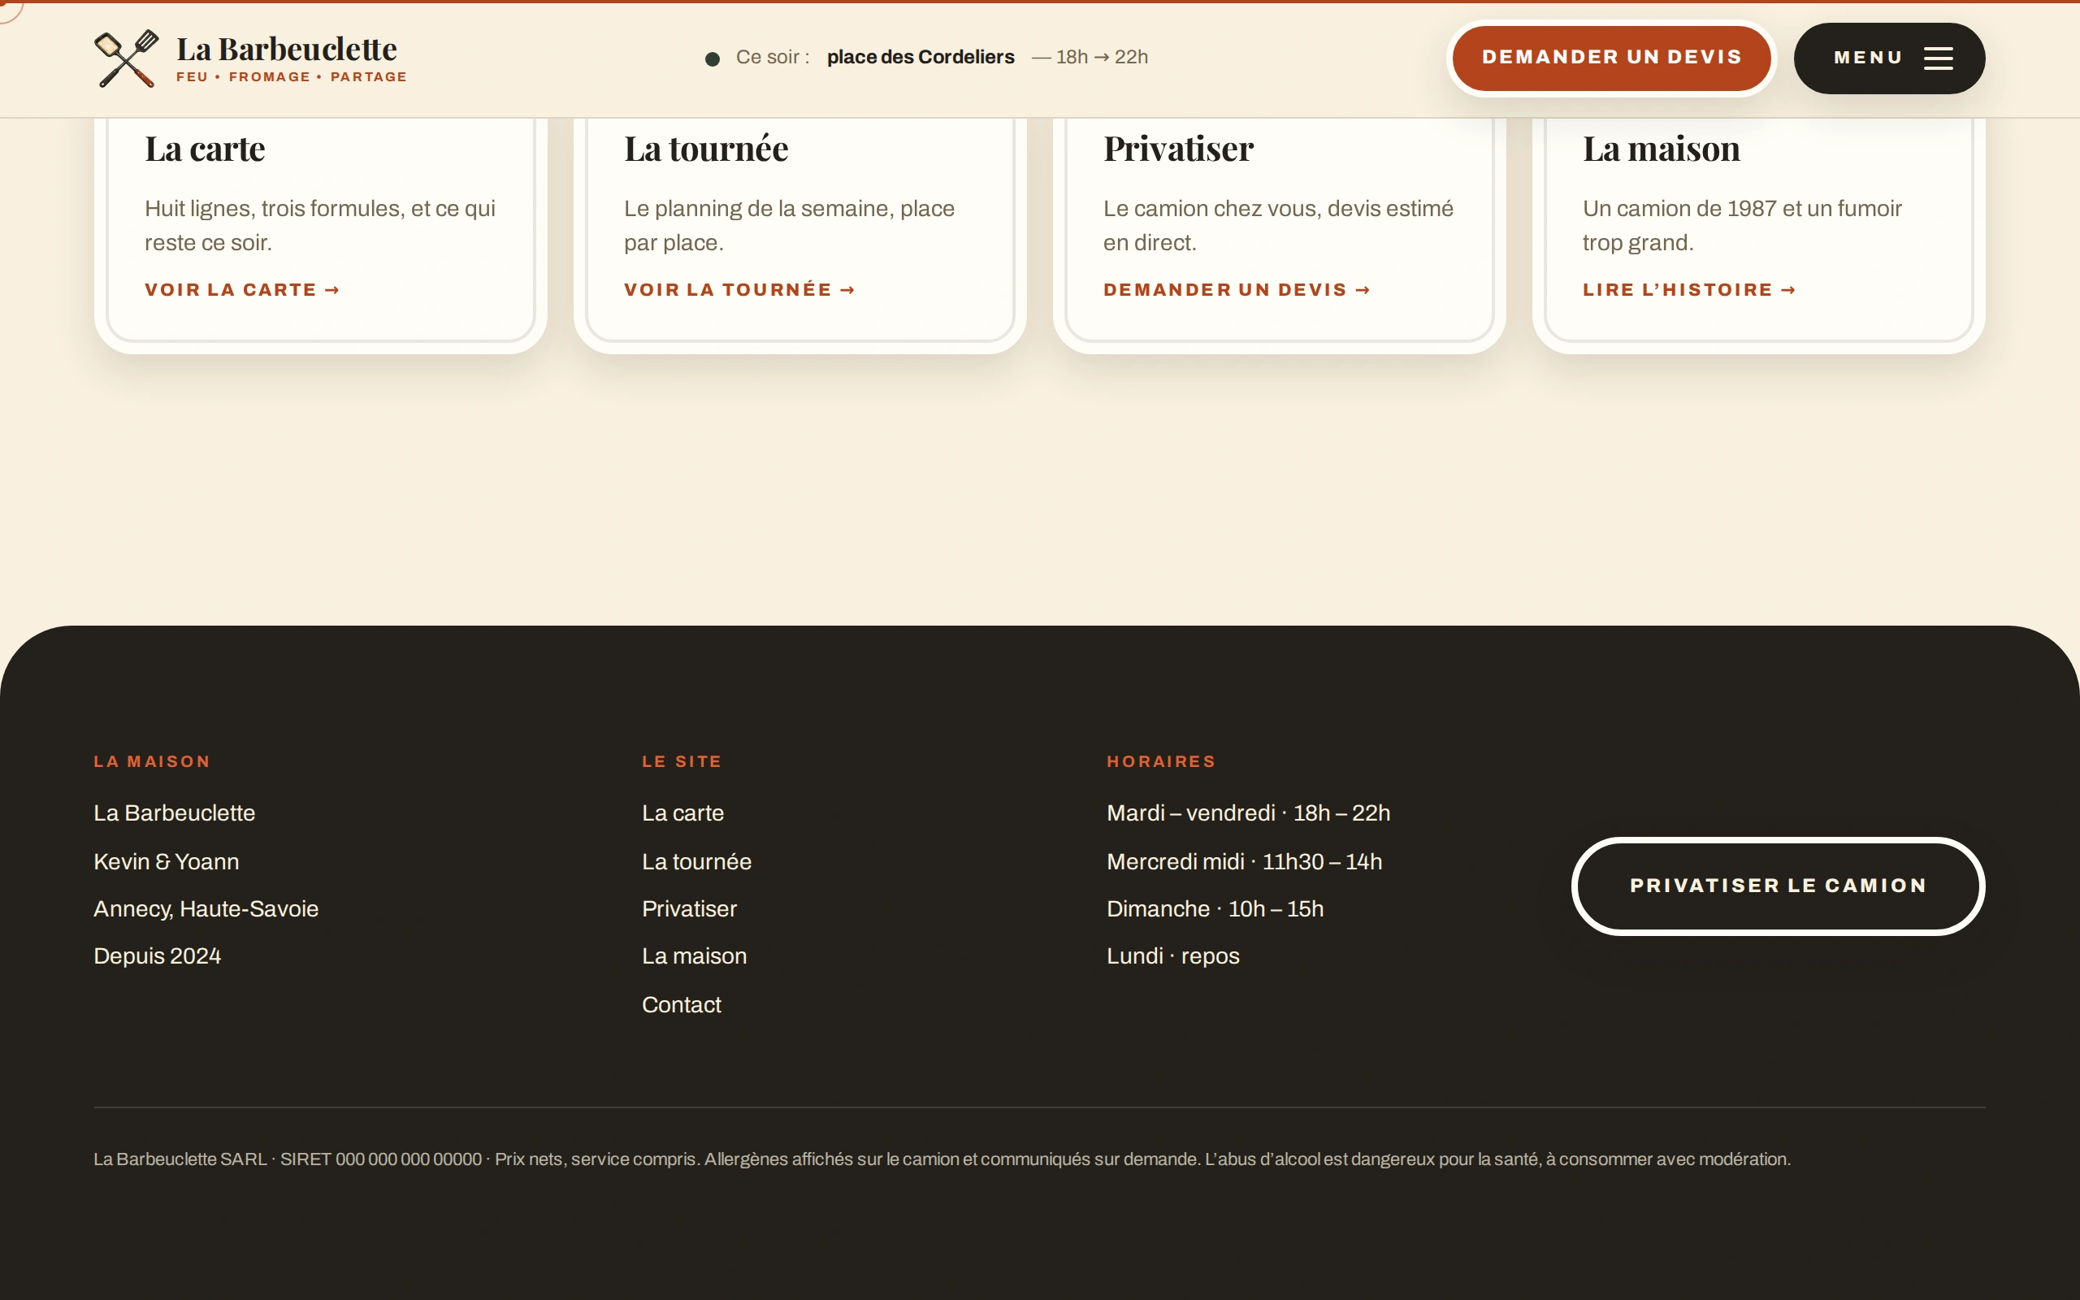Click place des Cordeliers location text

tap(921, 57)
